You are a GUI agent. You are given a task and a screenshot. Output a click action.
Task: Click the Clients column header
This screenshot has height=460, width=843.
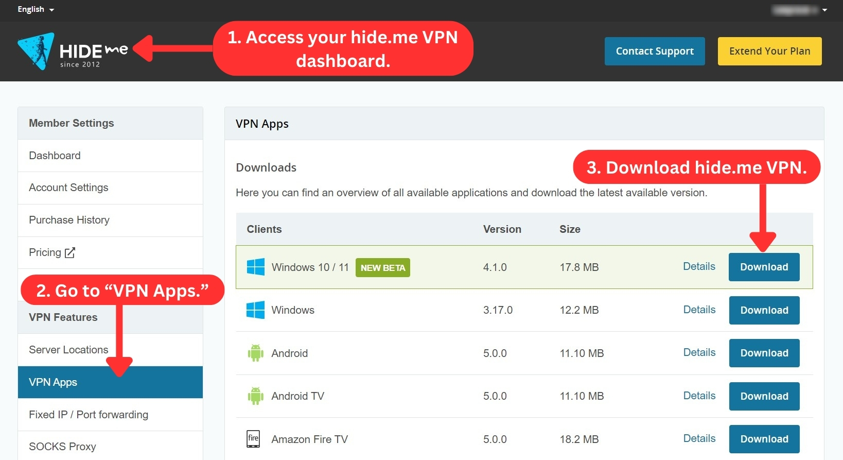[x=264, y=229]
